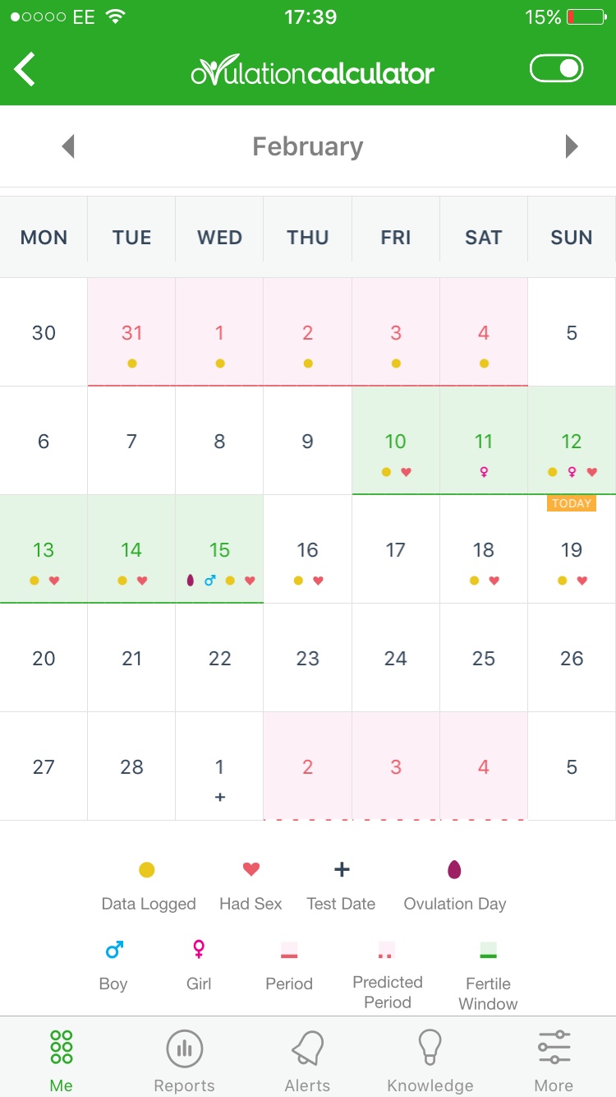Open the Me tab

[62, 1061]
